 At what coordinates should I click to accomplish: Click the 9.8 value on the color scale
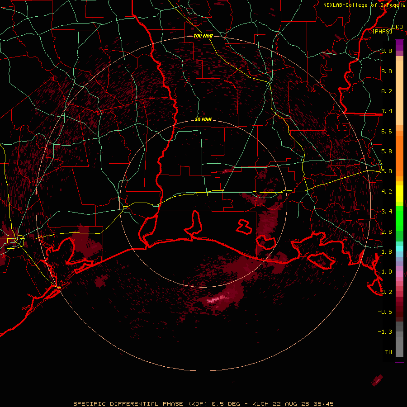[x=387, y=51]
